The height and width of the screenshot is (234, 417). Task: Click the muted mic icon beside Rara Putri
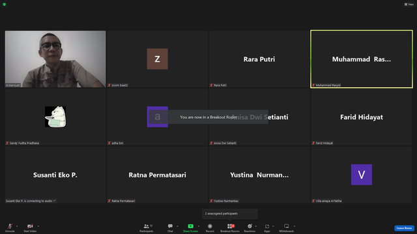point(211,85)
